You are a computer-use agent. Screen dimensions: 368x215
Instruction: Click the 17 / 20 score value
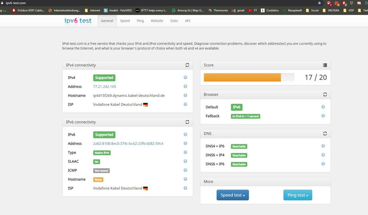316,77
